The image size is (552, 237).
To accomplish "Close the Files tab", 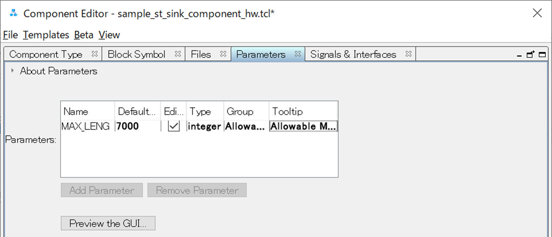I will point(223,54).
